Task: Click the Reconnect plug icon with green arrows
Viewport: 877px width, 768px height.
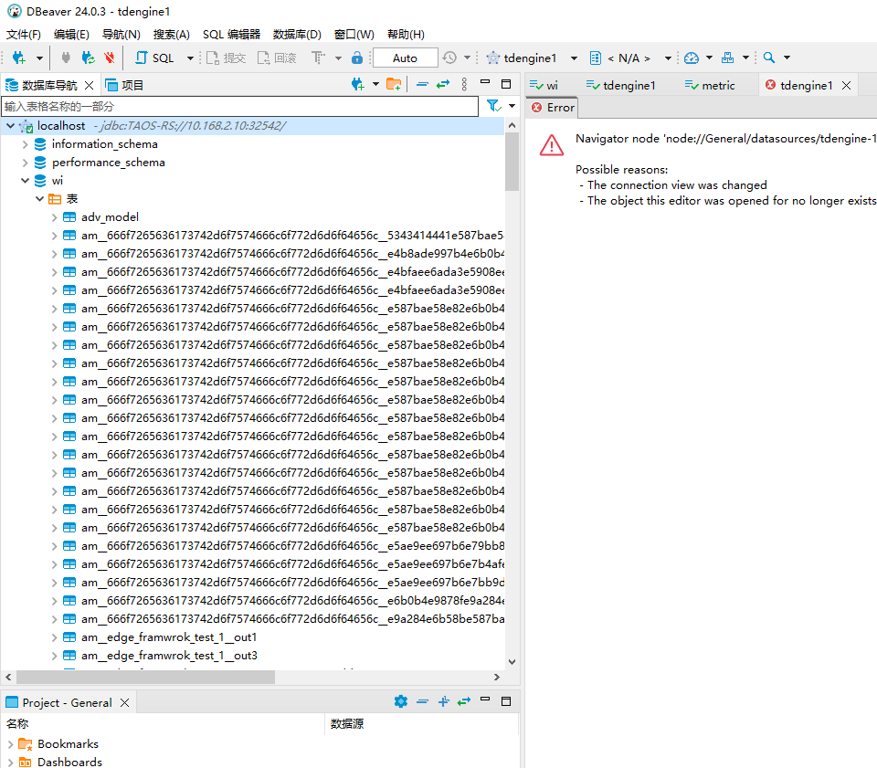Action: click(x=88, y=58)
